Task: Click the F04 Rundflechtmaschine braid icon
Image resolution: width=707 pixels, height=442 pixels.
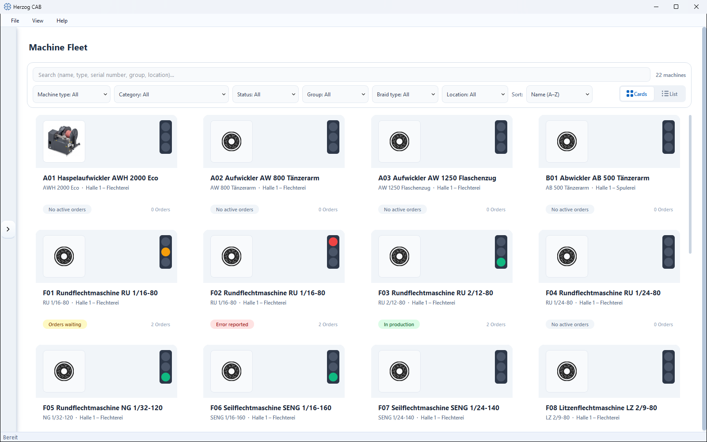Action: [x=567, y=256]
